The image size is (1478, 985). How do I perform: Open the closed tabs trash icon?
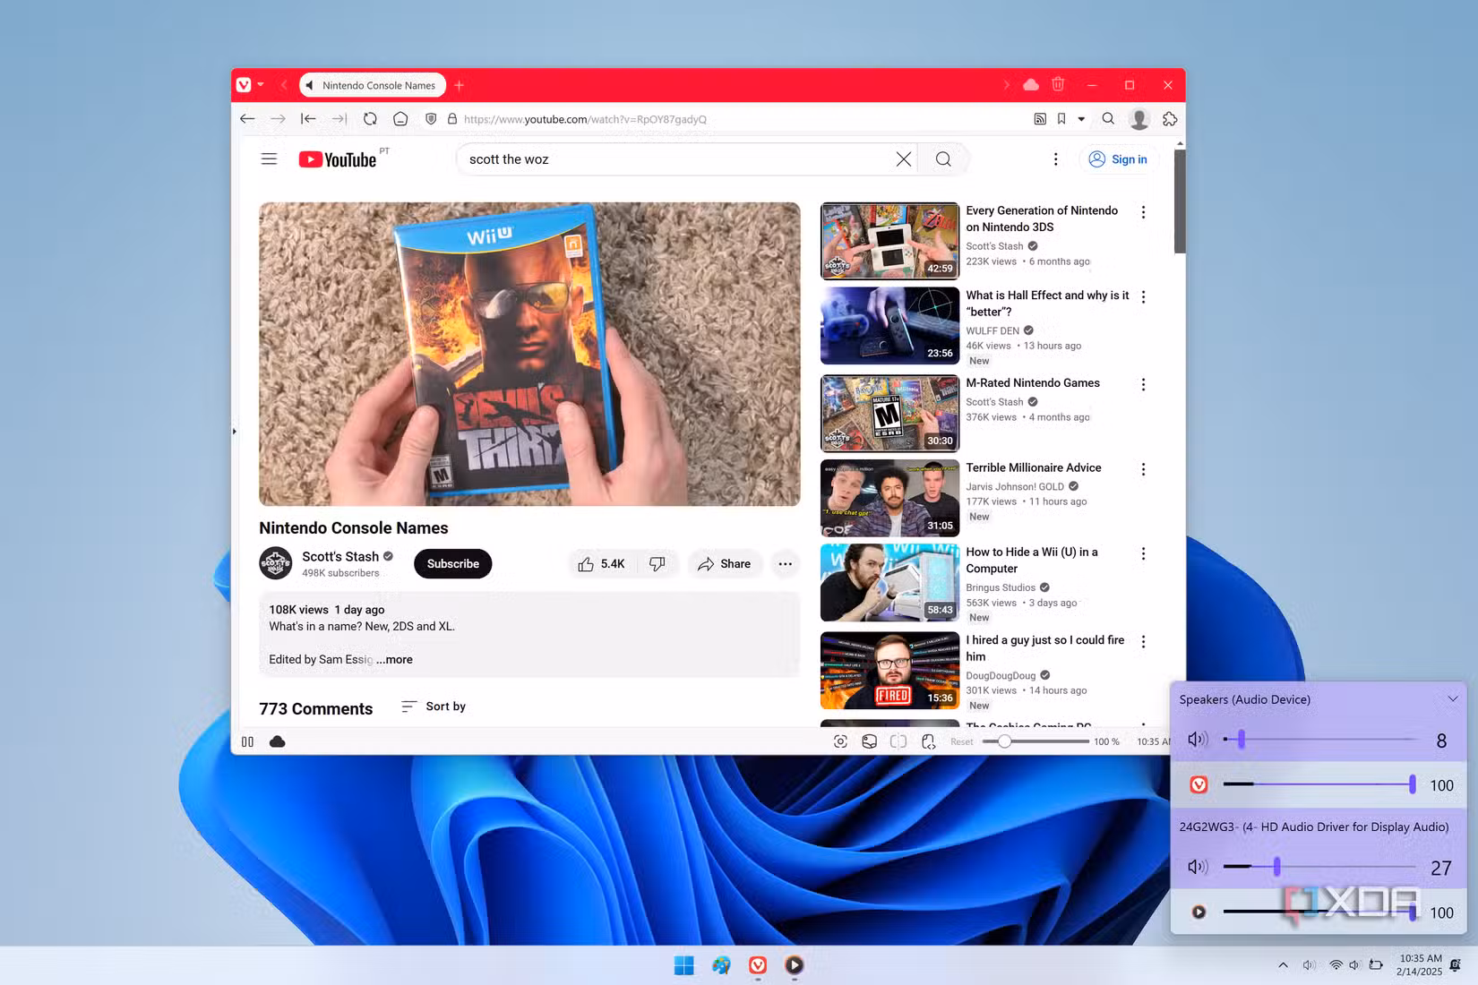pos(1058,84)
